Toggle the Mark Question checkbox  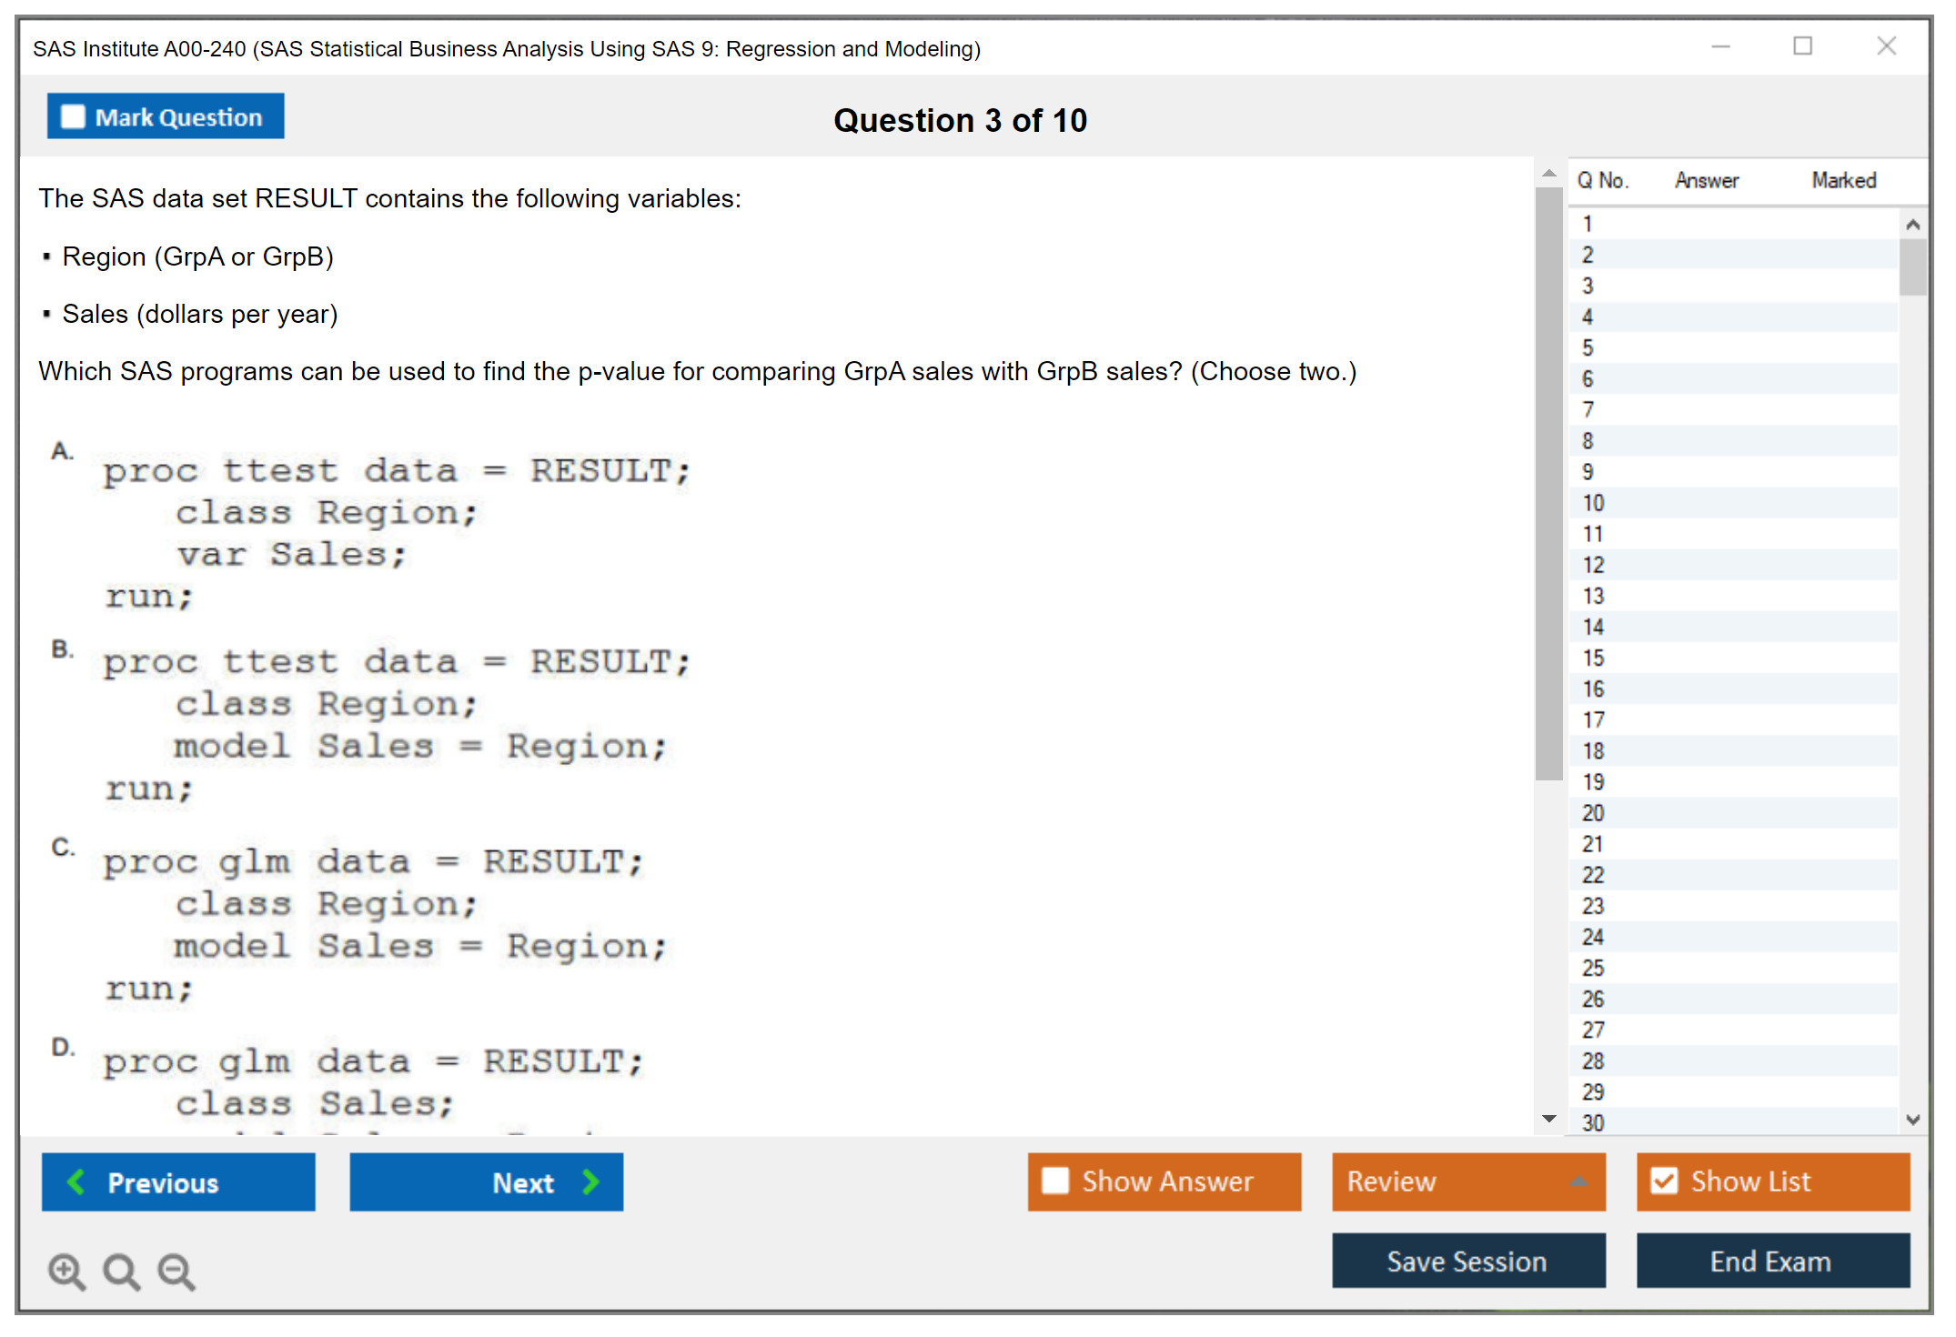tap(73, 117)
